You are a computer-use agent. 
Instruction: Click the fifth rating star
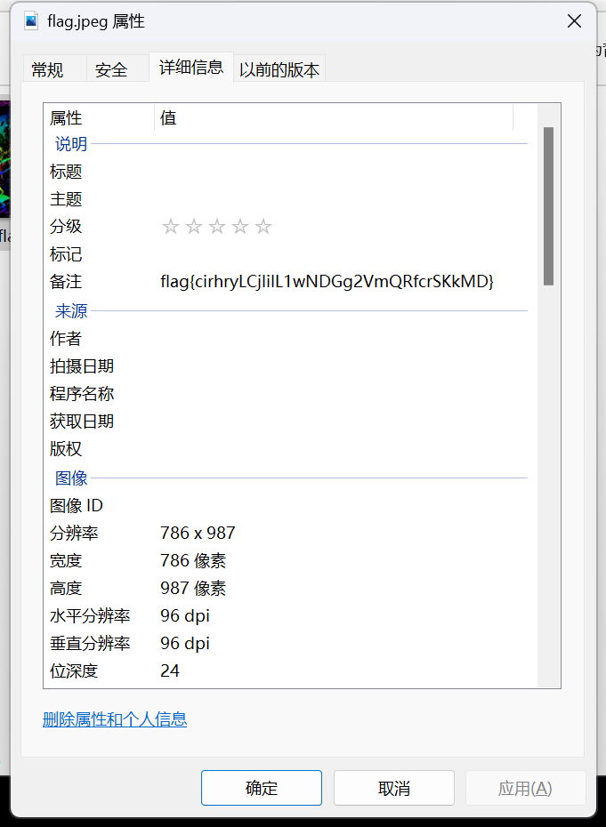coord(263,227)
